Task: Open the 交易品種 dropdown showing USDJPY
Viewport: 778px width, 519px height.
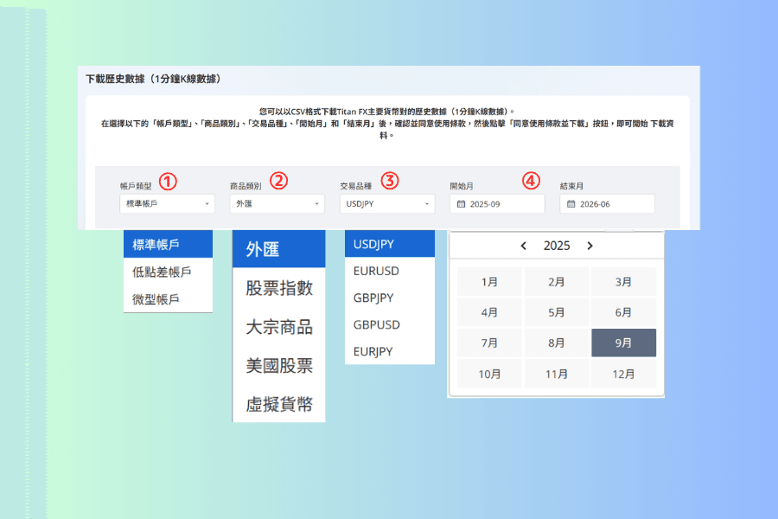Action: pyautogui.click(x=387, y=203)
